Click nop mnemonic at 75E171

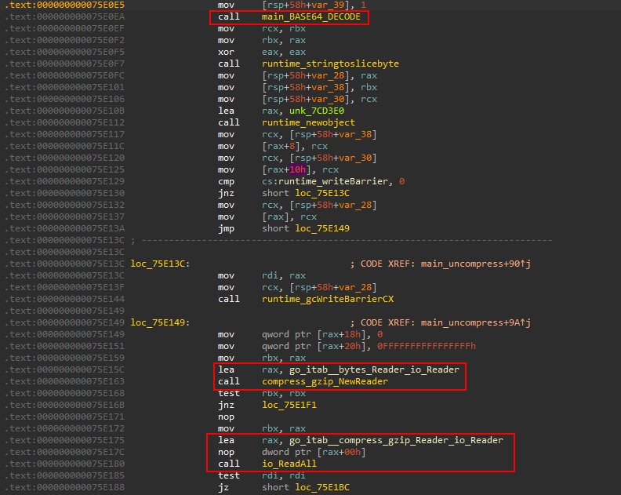pos(226,417)
